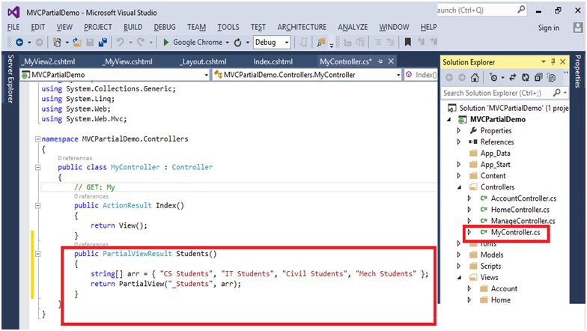Open the Google Chrome browser target dropdown
Image resolution: width=587 pixels, height=331 pixels.
[x=228, y=43]
